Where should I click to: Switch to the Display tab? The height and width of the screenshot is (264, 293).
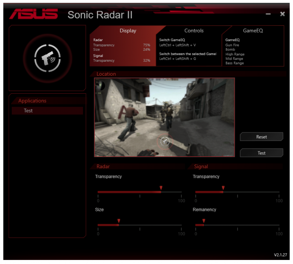(x=128, y=31)
